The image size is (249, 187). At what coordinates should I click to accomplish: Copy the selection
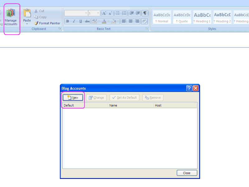[x=40, y=17]
